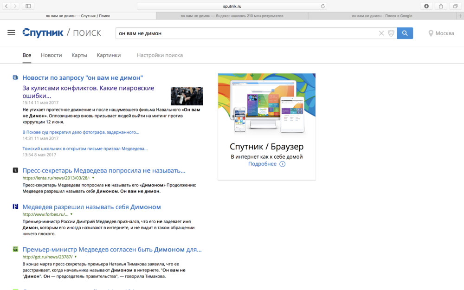Click the В интернет как к себе домой text
The image size is (464, 290).
[x=267, y=156]
